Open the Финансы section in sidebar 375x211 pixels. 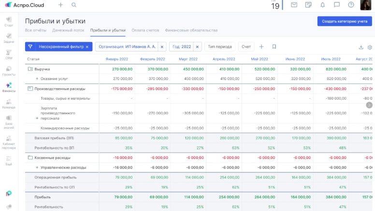(9, 86)
